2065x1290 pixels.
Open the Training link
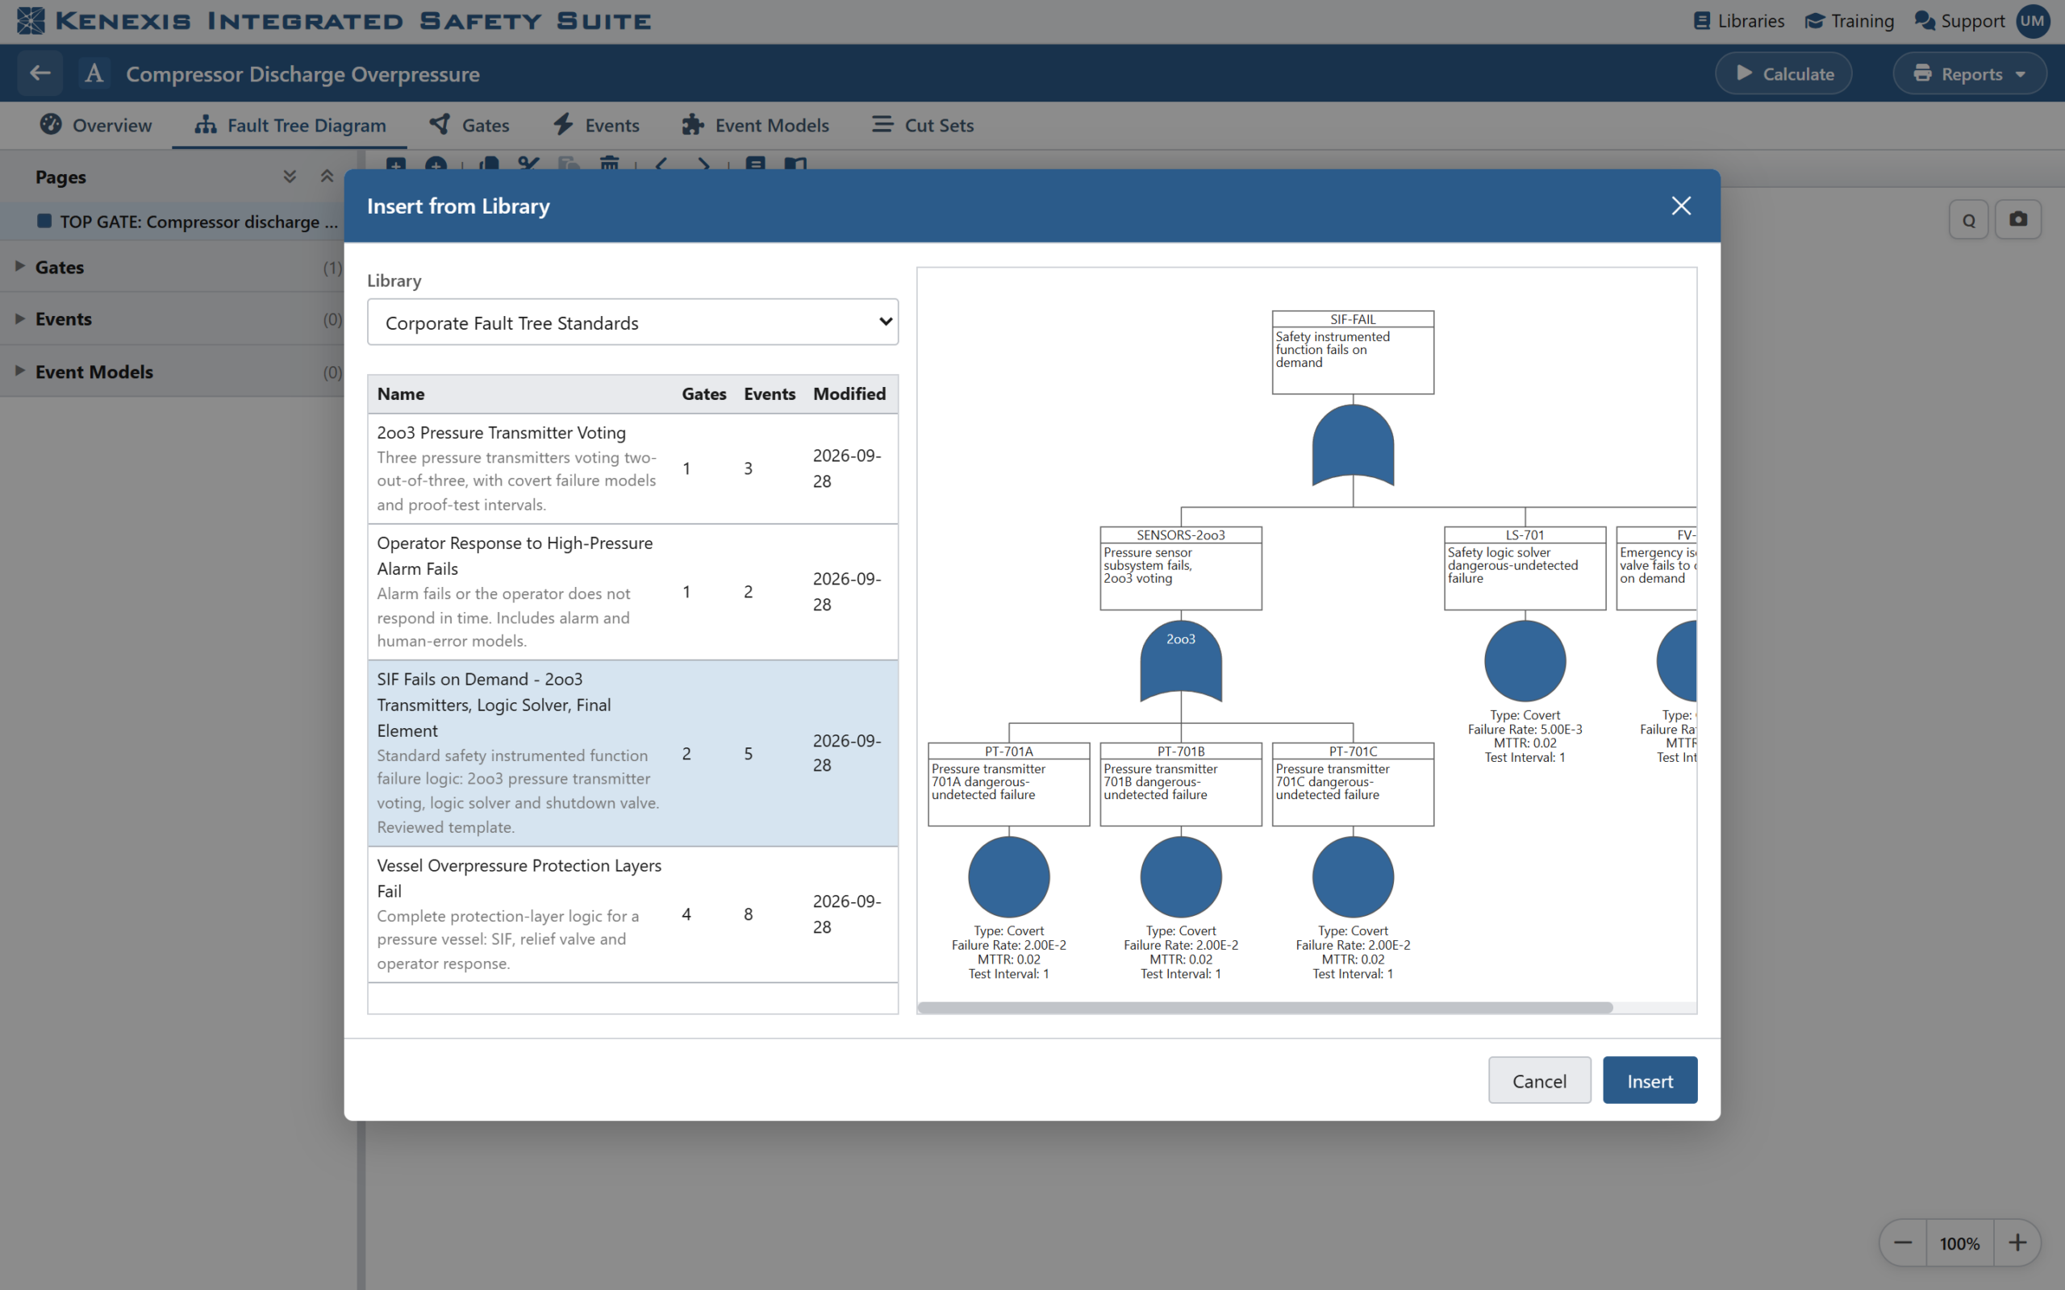1849,20
